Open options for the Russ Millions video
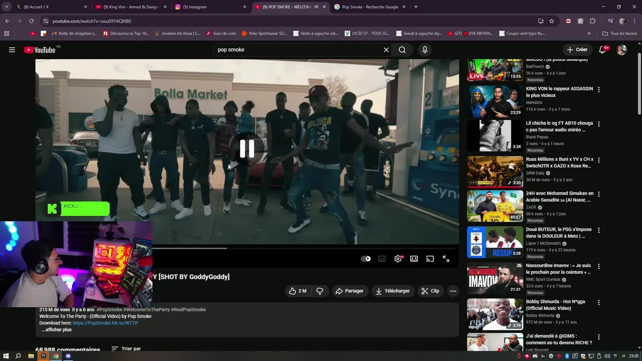Viewport: 642px width, 361px height. 598,160
